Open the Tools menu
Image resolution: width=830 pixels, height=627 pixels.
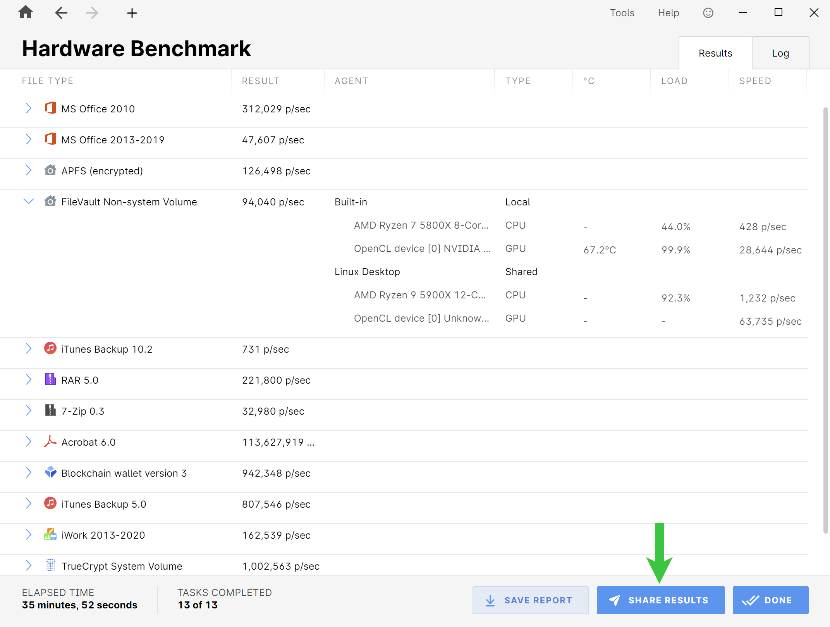click(x=622, y=13)
